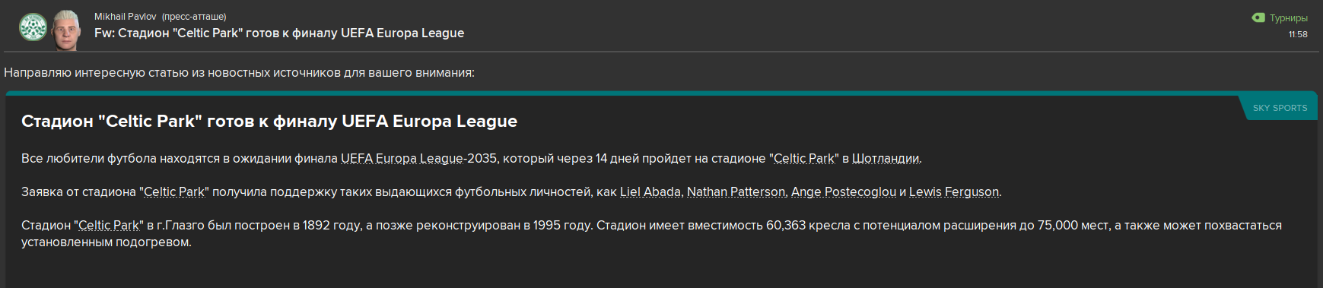
Task: Click the message subject line Fw: Стадион
Action: point(279,33)
